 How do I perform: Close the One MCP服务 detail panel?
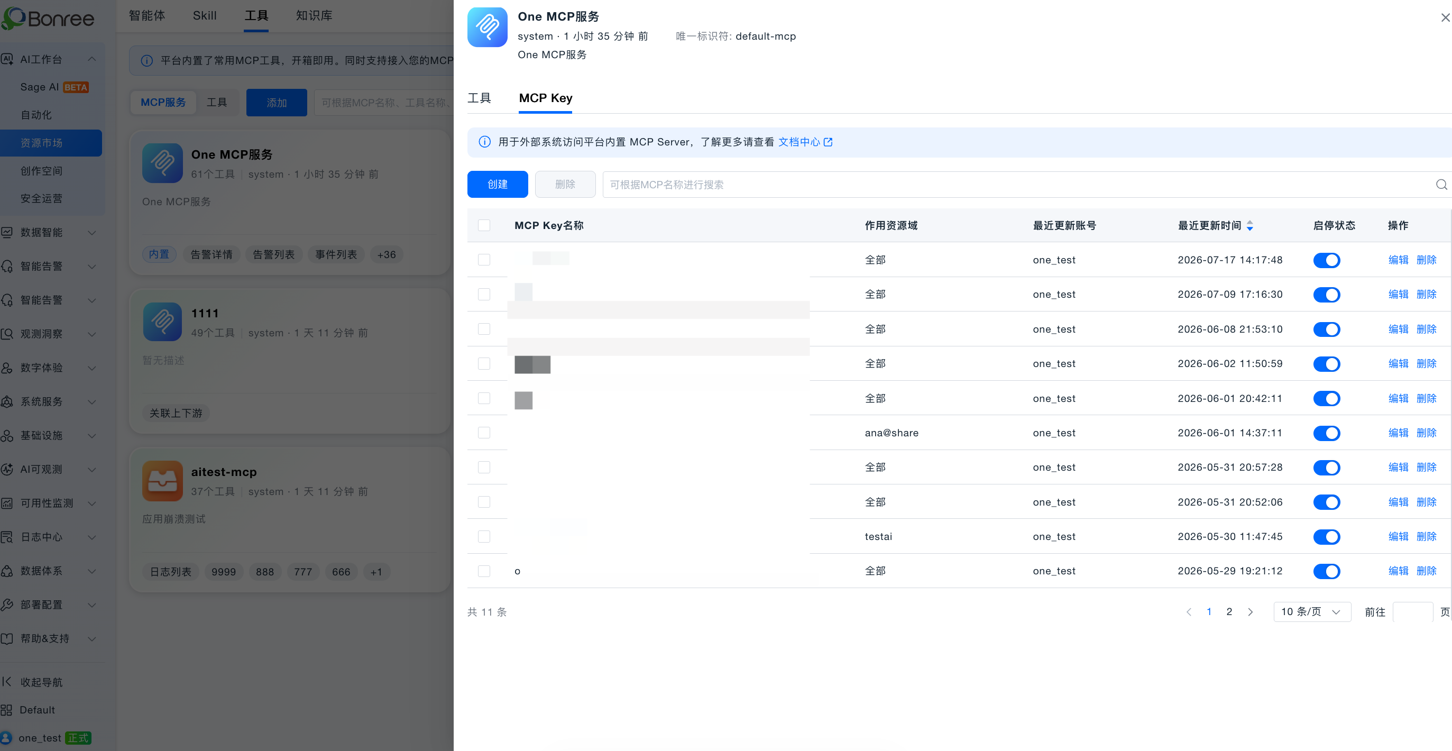pos(1445,18)
